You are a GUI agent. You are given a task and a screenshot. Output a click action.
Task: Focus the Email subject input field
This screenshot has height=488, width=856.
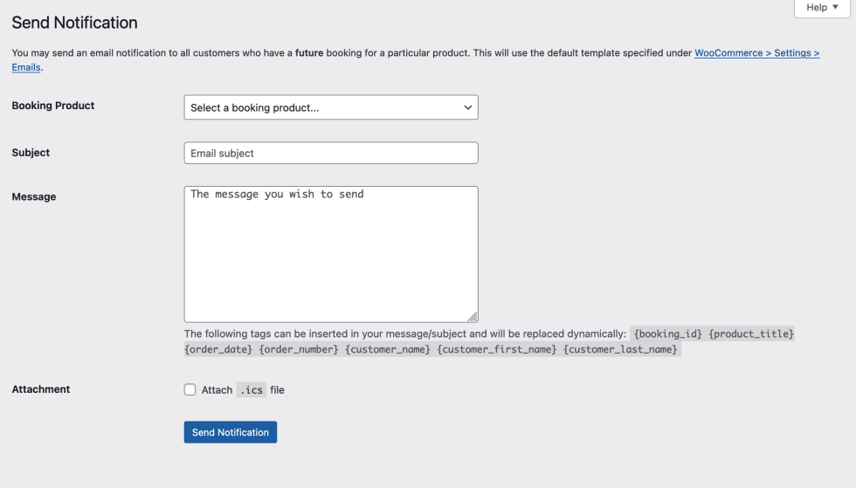click(x=330, y=153)
